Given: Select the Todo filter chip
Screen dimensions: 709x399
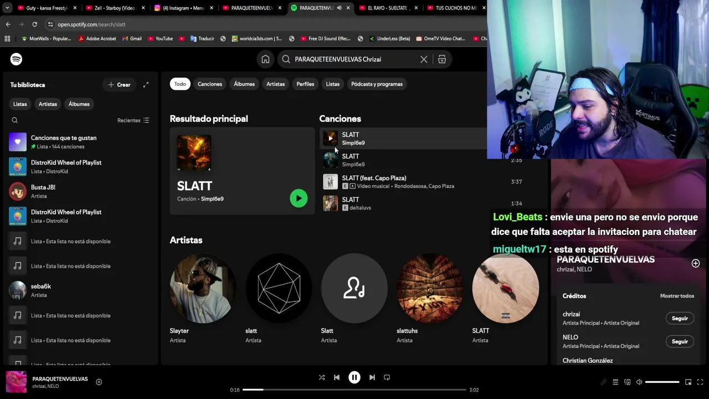Looking at the screenshot, I should click(180, 84).
